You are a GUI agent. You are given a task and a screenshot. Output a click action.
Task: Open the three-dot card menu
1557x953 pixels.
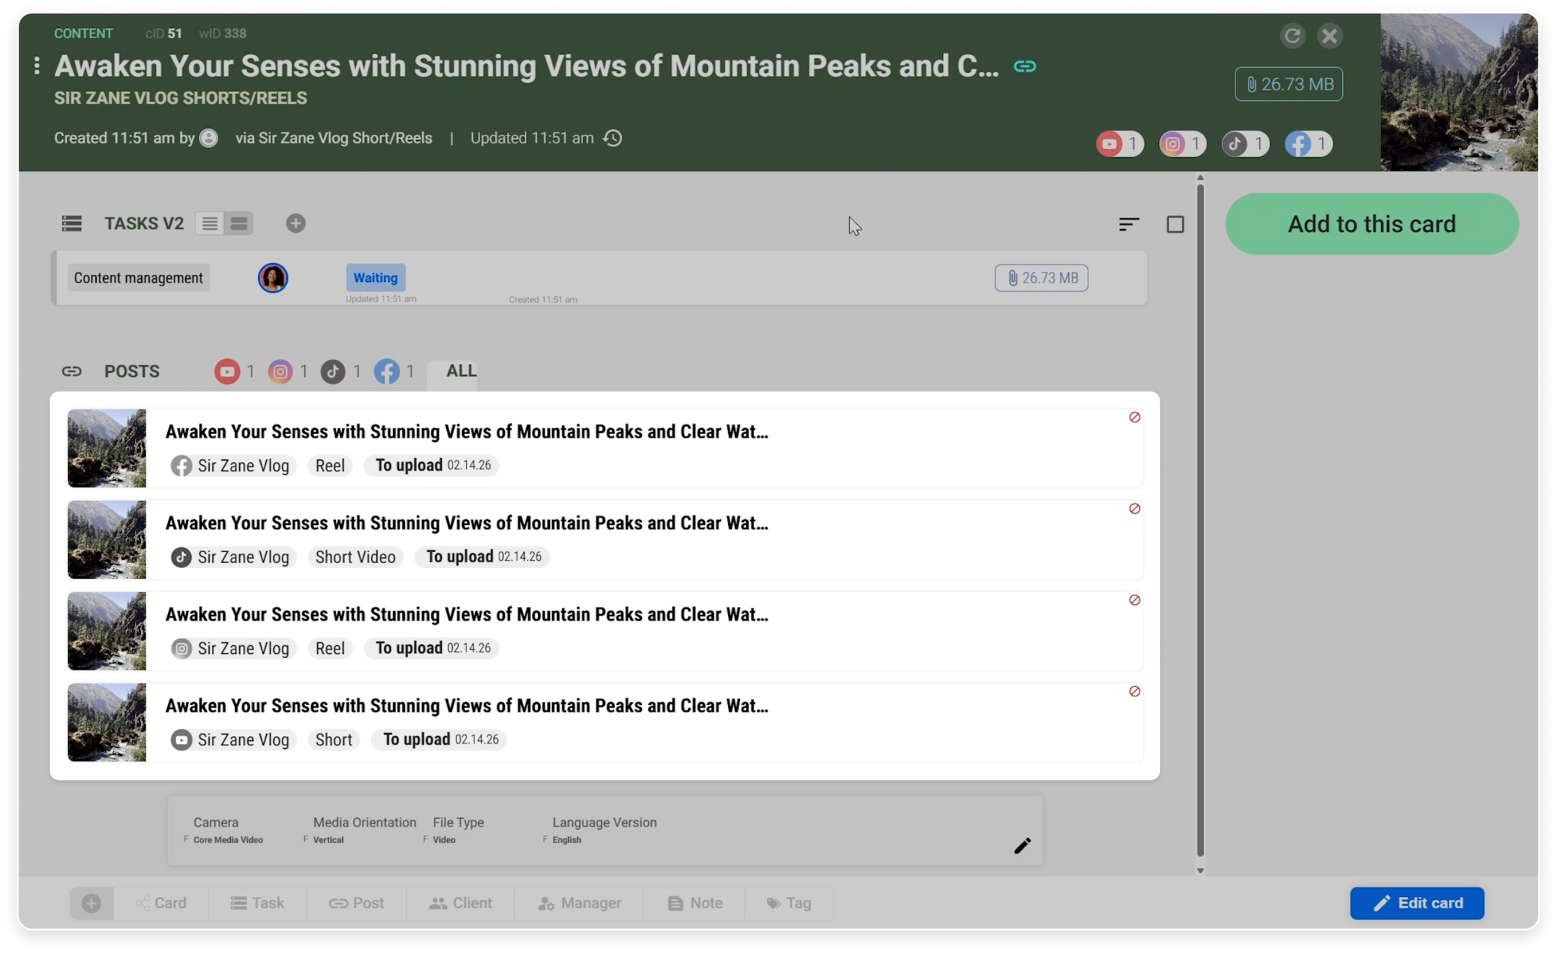pyautogui.click(x=37, y=66)
